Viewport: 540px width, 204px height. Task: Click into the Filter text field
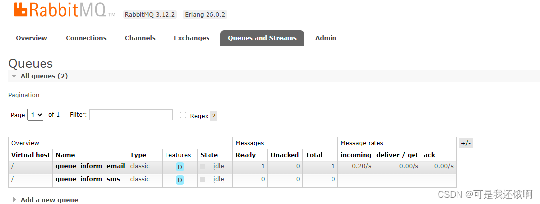click(131, 115)
